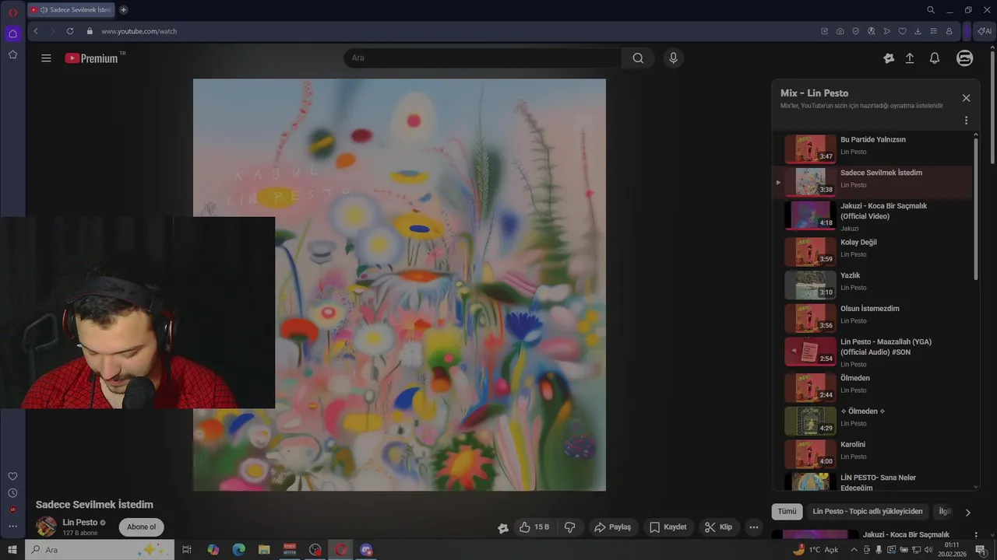This screenshot has width=997, height=560.
Task: Open the browser profile person icon
Action: 949,31
